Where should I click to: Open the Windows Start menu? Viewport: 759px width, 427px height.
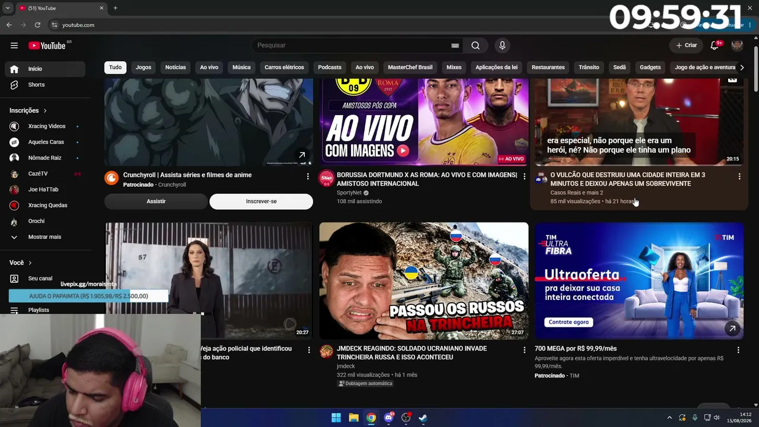pyautogui.click(x=336, y=418)
